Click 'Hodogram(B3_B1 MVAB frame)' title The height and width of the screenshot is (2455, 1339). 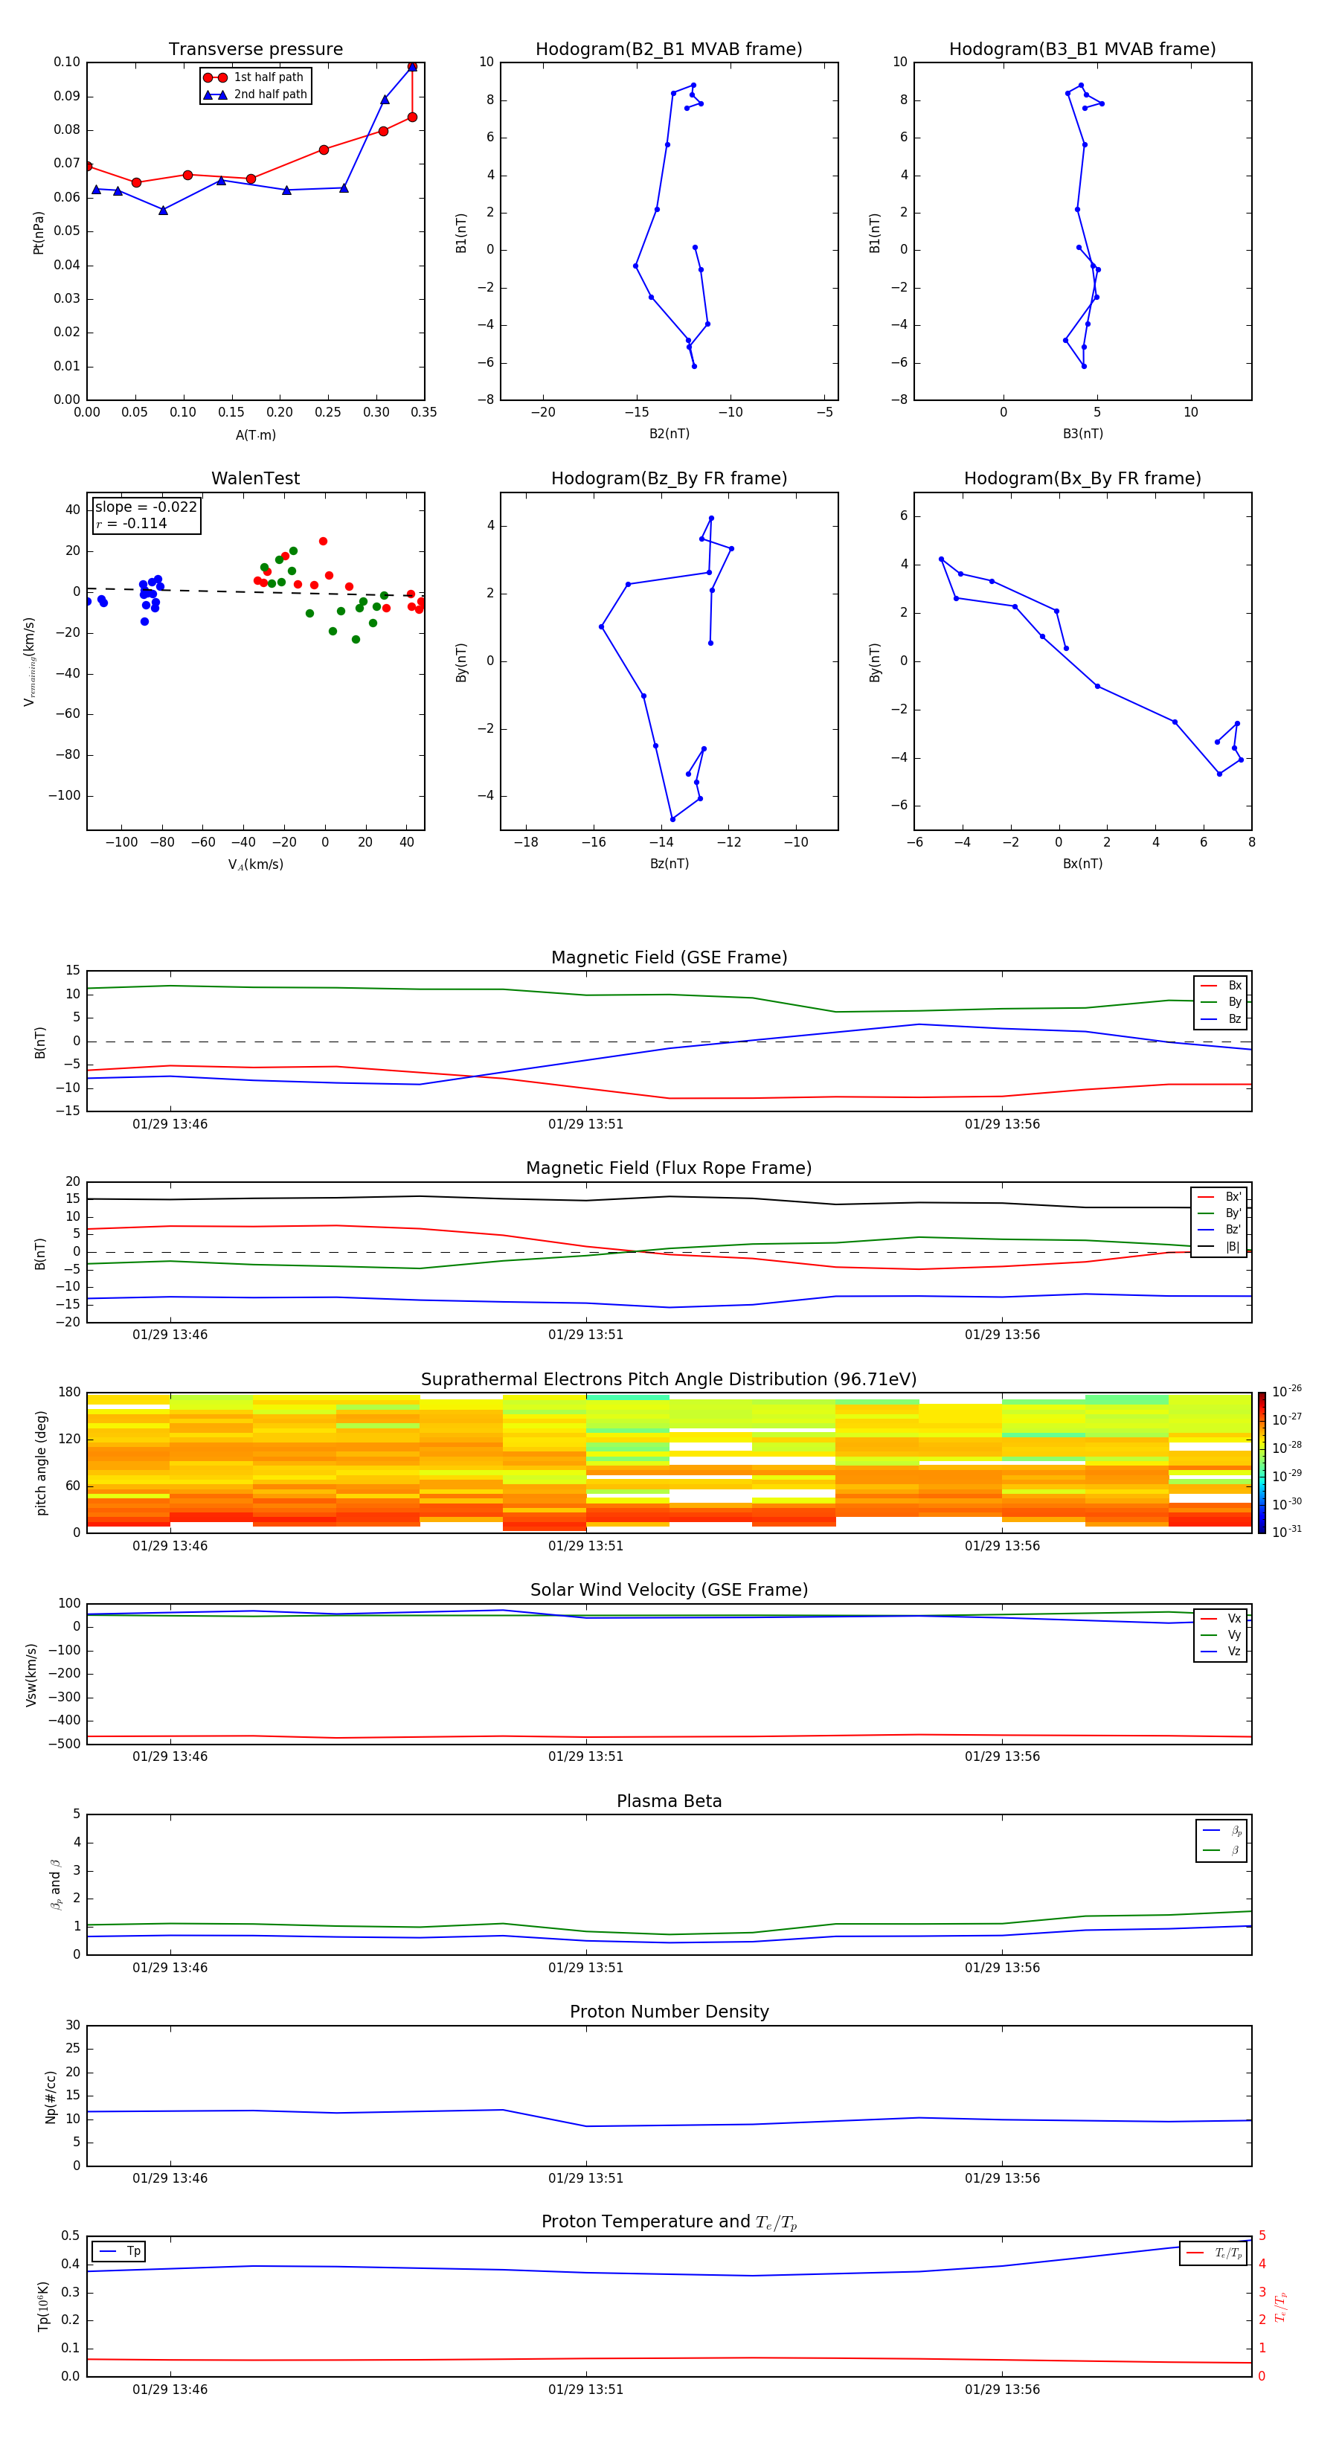tap(1082, 50)
